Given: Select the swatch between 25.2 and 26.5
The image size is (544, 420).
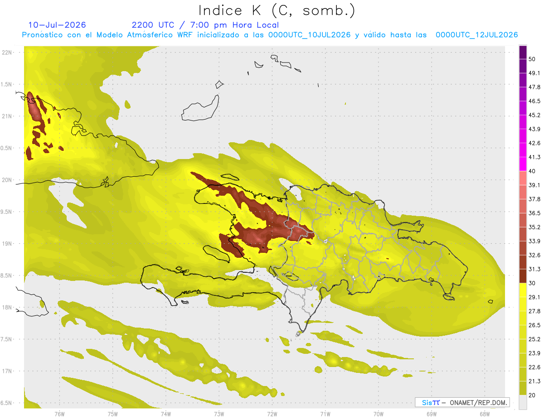Looking at the screenshot, I should coord(523,332).
